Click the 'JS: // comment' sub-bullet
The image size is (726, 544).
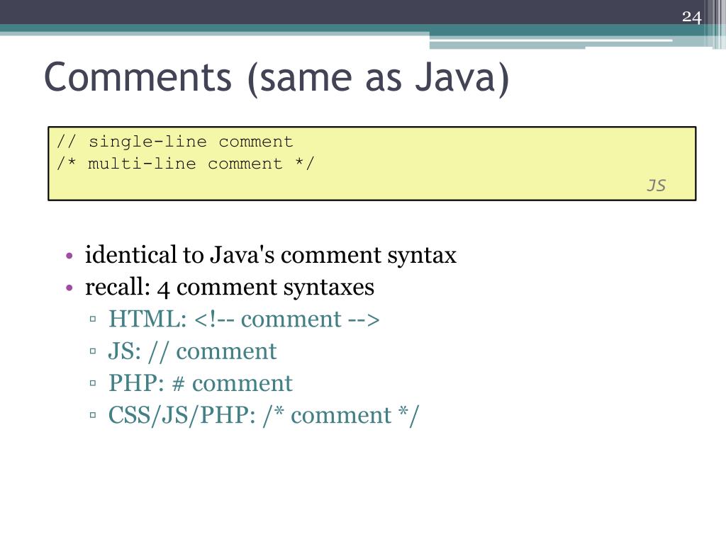pyautogui.click(x=193, y=351)
